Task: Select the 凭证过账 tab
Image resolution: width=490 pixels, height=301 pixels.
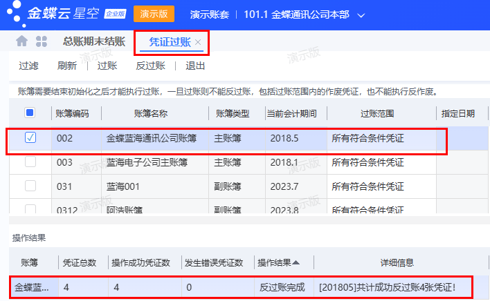Action: 170,41
